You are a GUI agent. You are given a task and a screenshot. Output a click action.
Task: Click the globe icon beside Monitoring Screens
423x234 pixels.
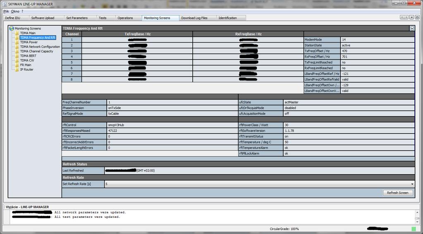[11, 28]
